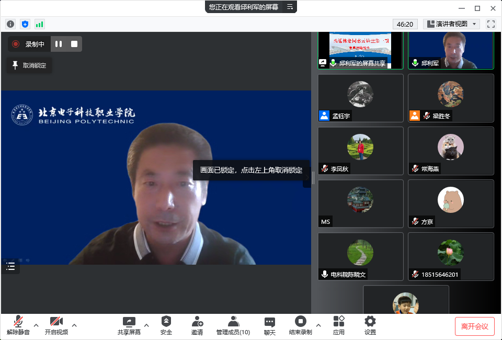
Task: Open Settings (设置) gear
Action: [x=370, y=325]
